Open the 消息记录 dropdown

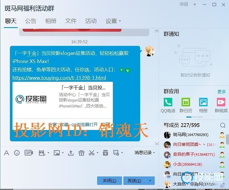(x=145, y=153)
